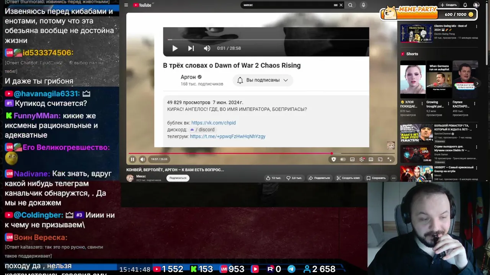Open options menu for Electro Swing Mix
This screenshot has width=490, height=275.
477,27
